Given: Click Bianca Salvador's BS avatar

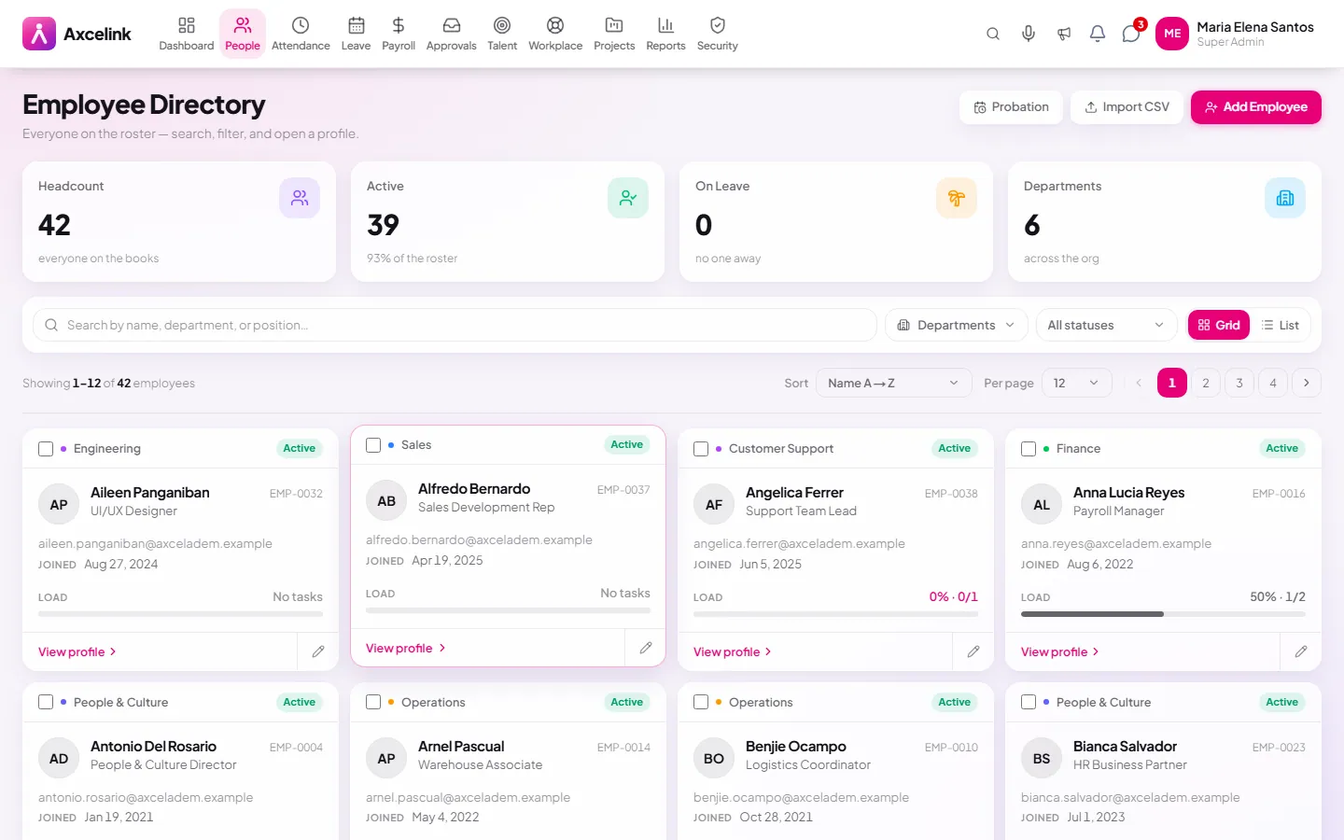Looking at the screenshot, I should (1042, 759).
